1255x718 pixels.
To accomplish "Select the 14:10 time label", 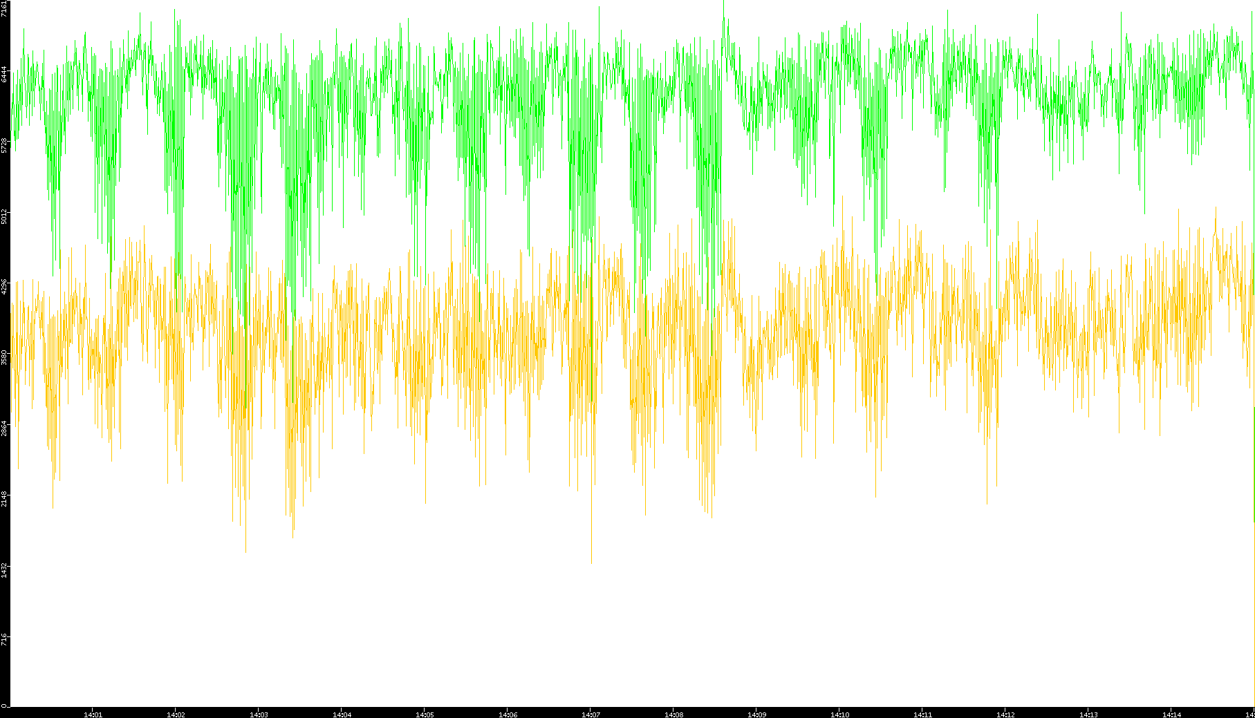I will point(839,714).
